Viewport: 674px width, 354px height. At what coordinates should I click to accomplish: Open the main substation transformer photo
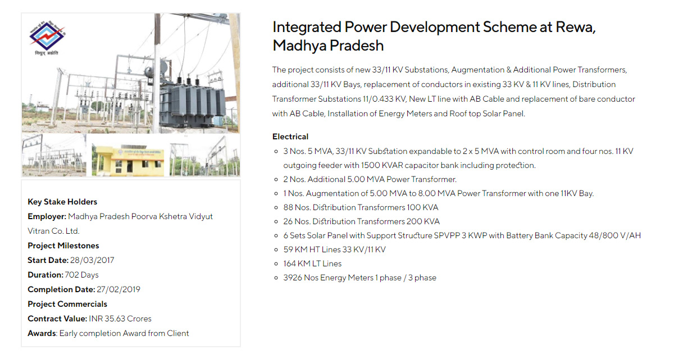tap(131, 73)
